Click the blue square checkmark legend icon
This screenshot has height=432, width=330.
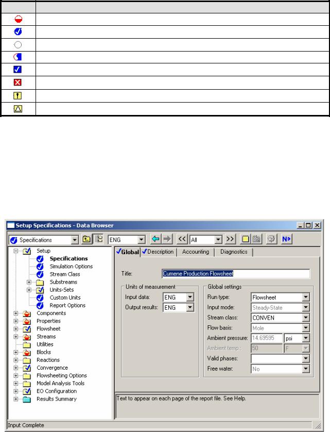(18, 70)
